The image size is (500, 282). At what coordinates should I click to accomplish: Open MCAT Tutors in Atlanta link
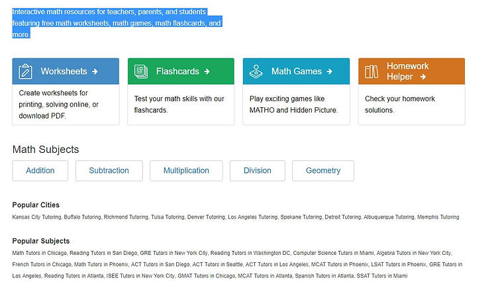[x=265, y=276]
